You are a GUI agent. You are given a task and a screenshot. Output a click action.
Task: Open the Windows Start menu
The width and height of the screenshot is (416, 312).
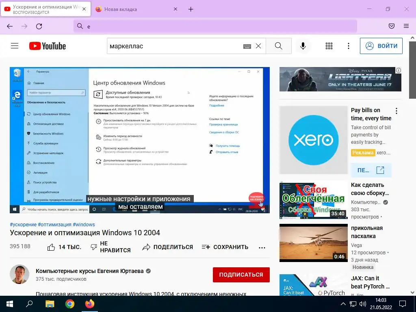click(x=10, y=304)
